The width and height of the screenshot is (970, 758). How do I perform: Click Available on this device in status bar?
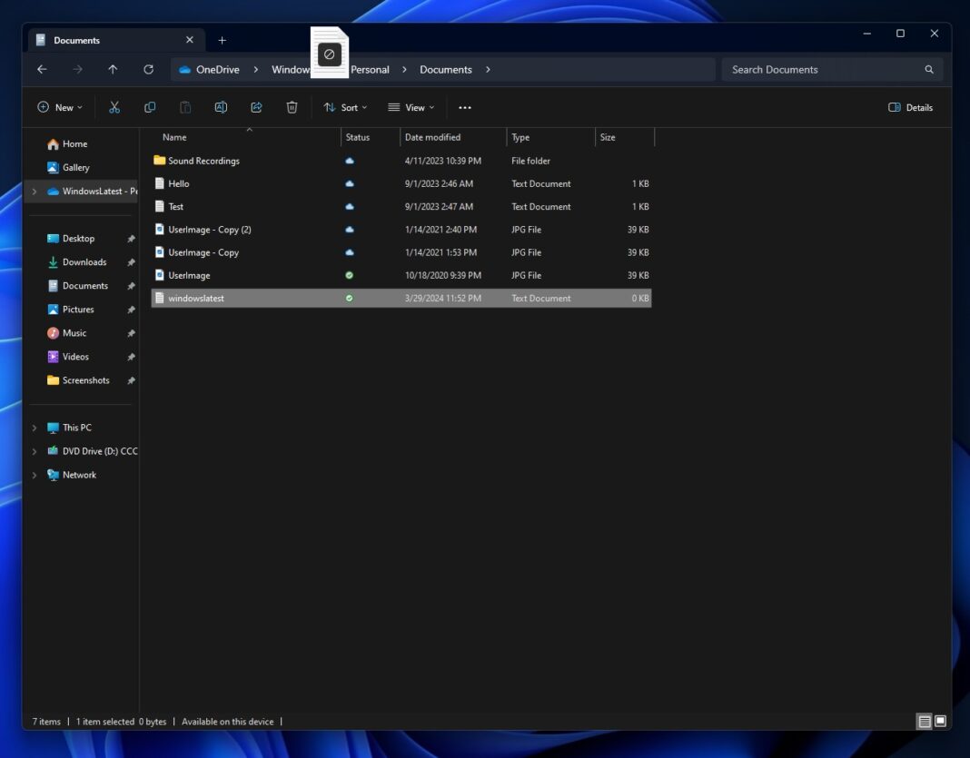[x=228, y=721]
